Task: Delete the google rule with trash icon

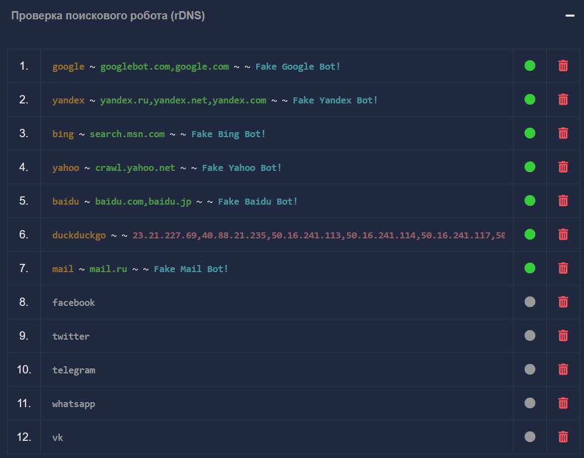Action: coord(563,66)
